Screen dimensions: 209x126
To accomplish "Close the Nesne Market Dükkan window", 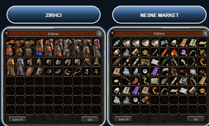I will tap(205, 33).
